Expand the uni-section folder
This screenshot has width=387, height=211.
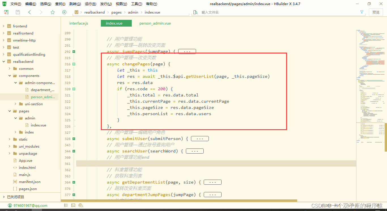[15, 104]
